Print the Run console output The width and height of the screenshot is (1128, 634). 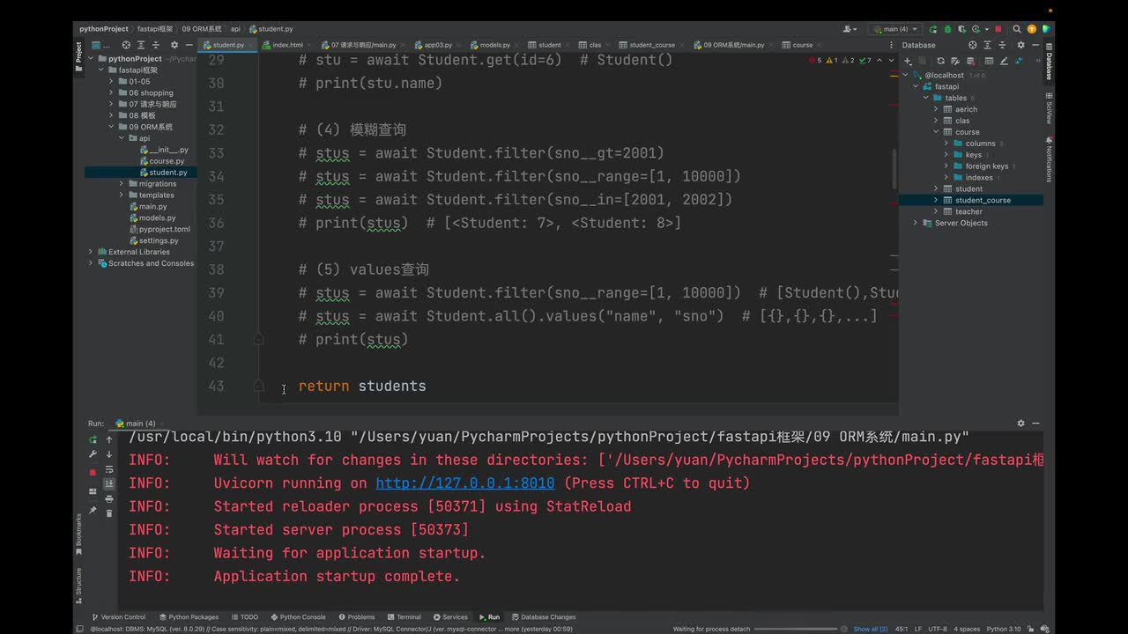[109, 498]
